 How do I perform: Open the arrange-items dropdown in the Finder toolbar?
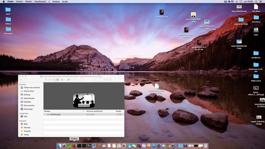pyautogui.click(x=63, y=80)
